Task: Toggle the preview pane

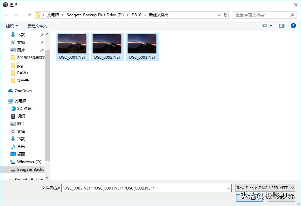Action: click(282, 26)
